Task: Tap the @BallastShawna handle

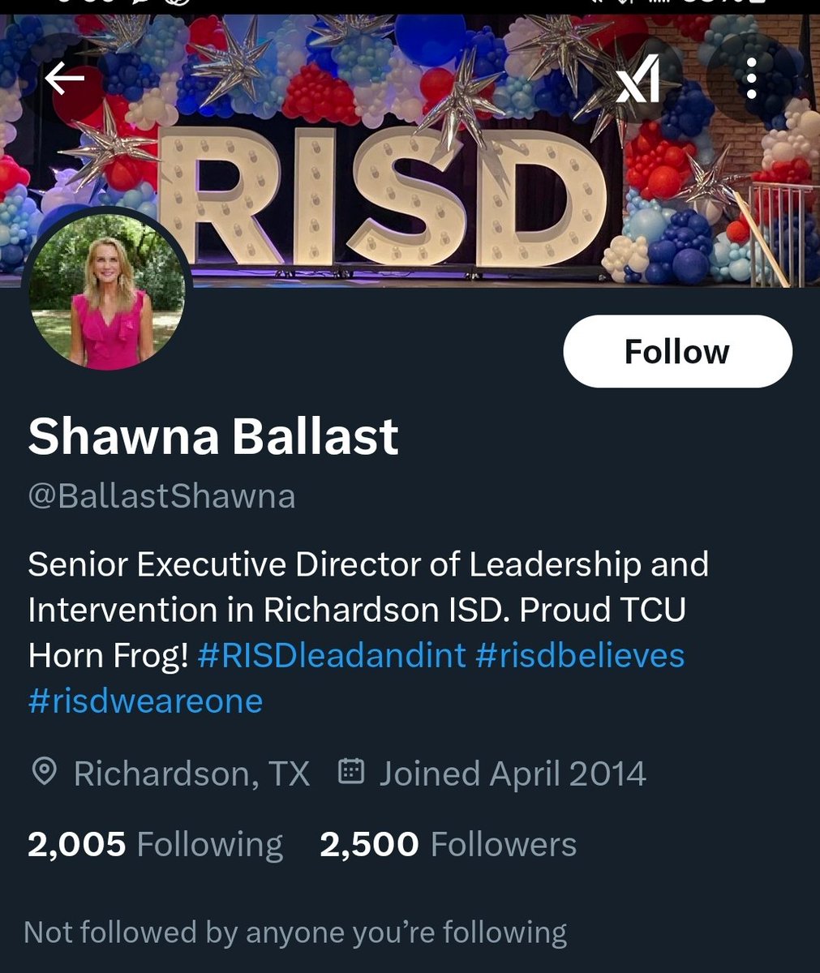Action: [x=161, y=495]
